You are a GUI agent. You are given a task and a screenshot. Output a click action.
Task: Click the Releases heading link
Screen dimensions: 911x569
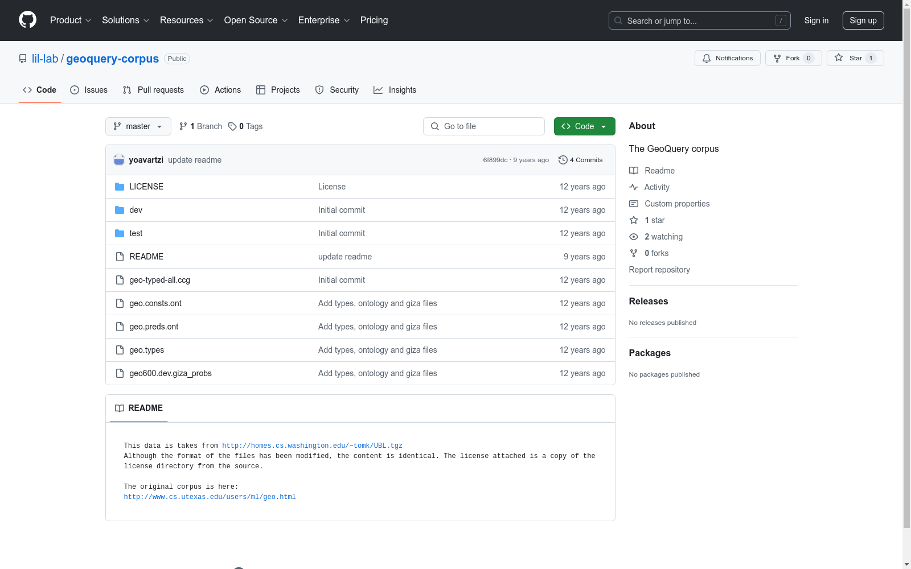click(x=649, y=301)
